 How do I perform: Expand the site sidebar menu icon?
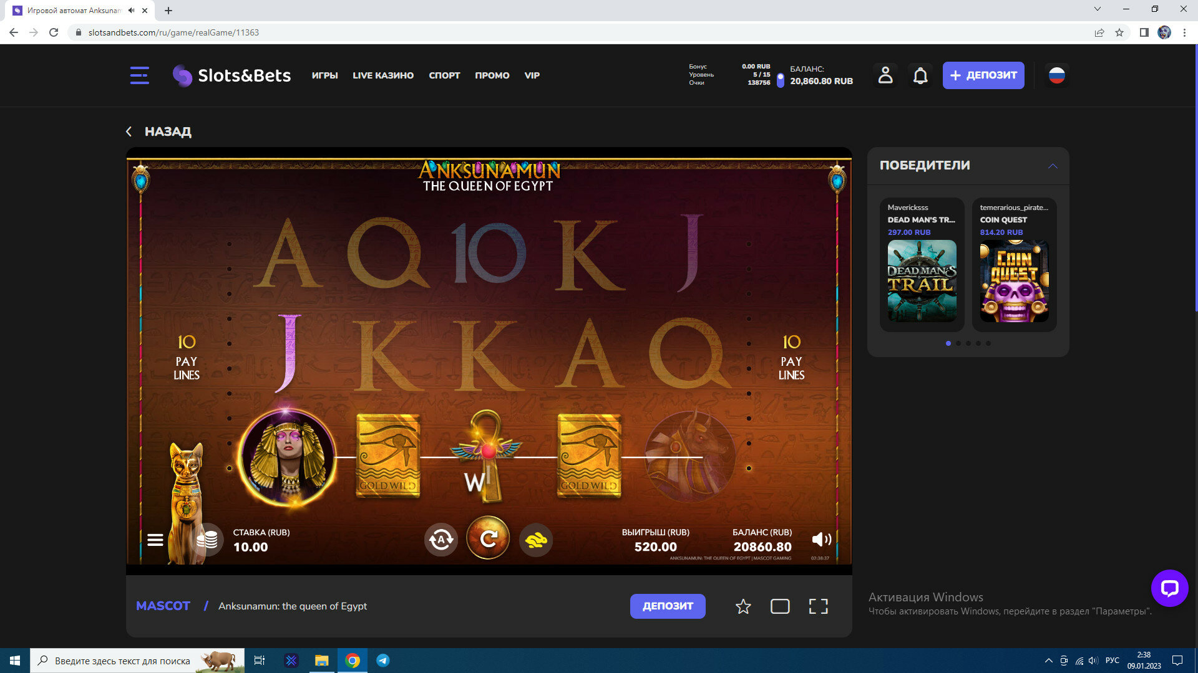coord(140,75)
